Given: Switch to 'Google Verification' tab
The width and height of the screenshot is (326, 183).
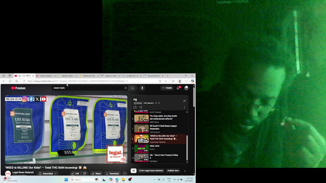Looking at the screenshot, I should (154, 76).
